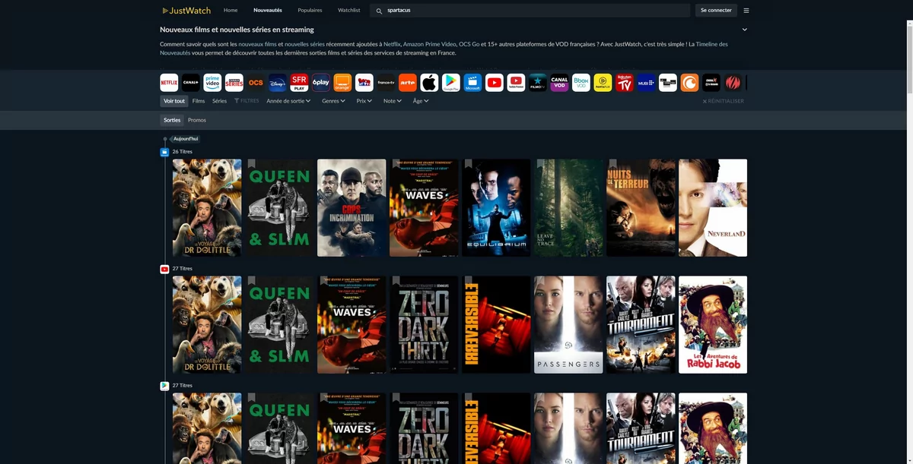Bookmark Equilibrium to watchlist

tap(469, 164)
